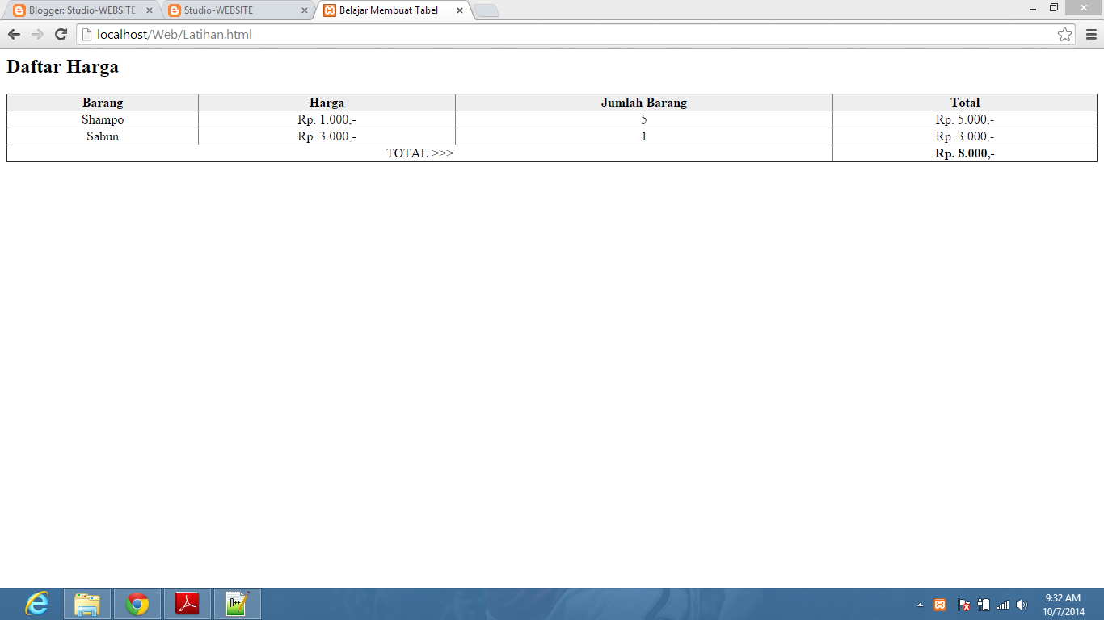Toggle the bookmark star for this page
The image size is (1104, 620).
pyautogui.click(x=1064, y=34)
